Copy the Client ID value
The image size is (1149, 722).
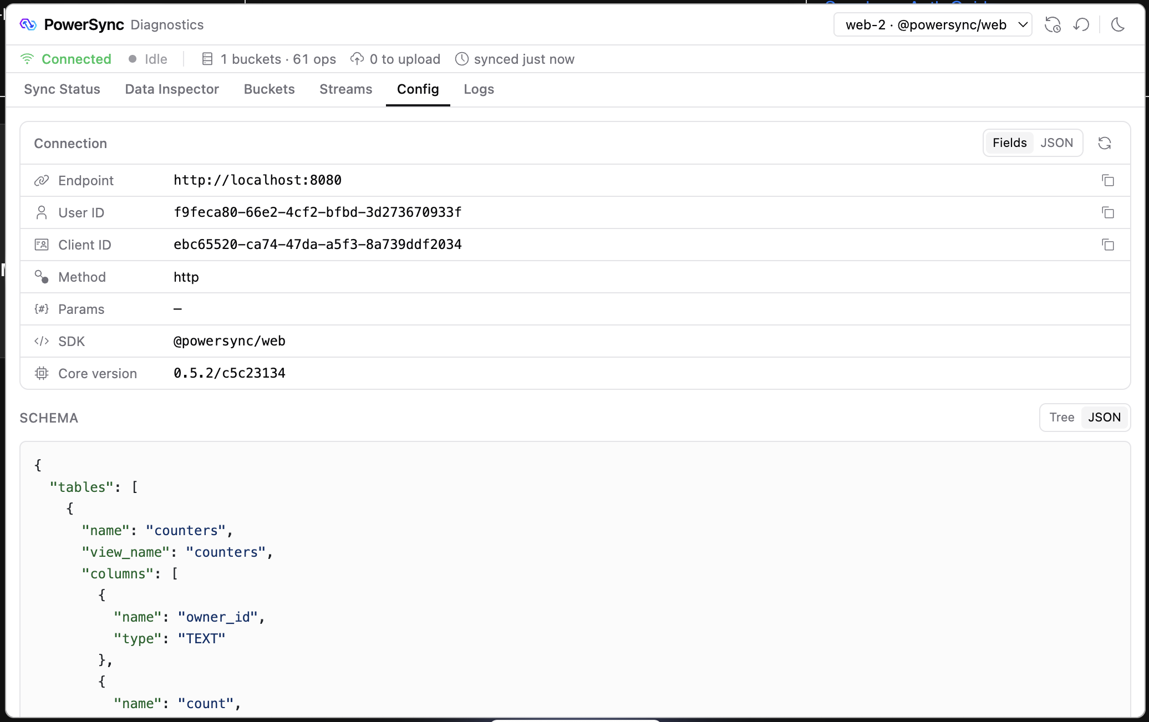click(1108, 245)
